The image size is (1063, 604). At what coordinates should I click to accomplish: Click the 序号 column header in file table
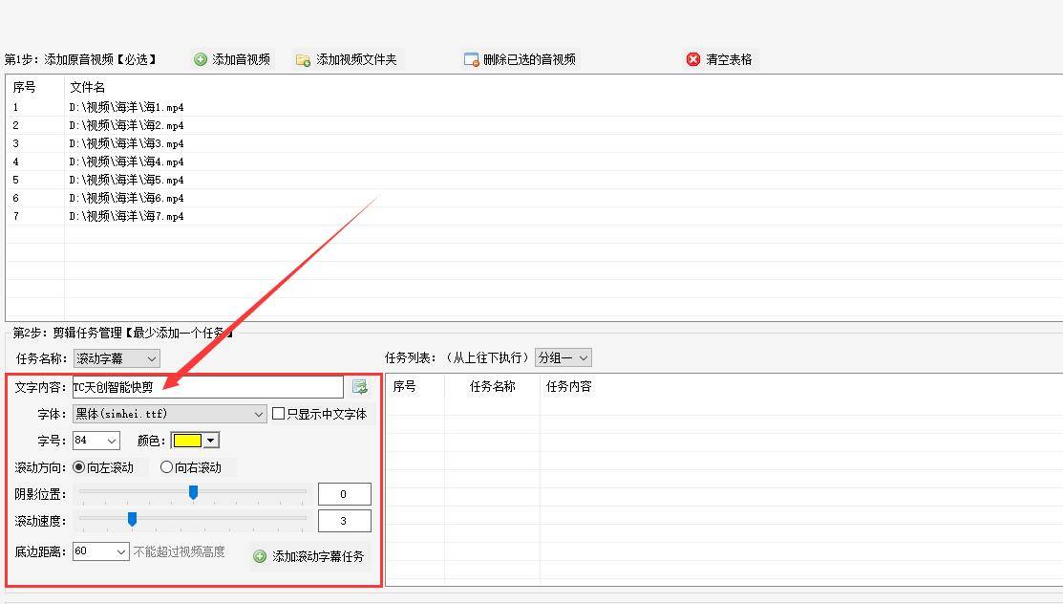(x=25, y=88)
